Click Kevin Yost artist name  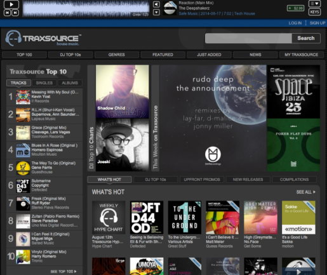(41, 97)
